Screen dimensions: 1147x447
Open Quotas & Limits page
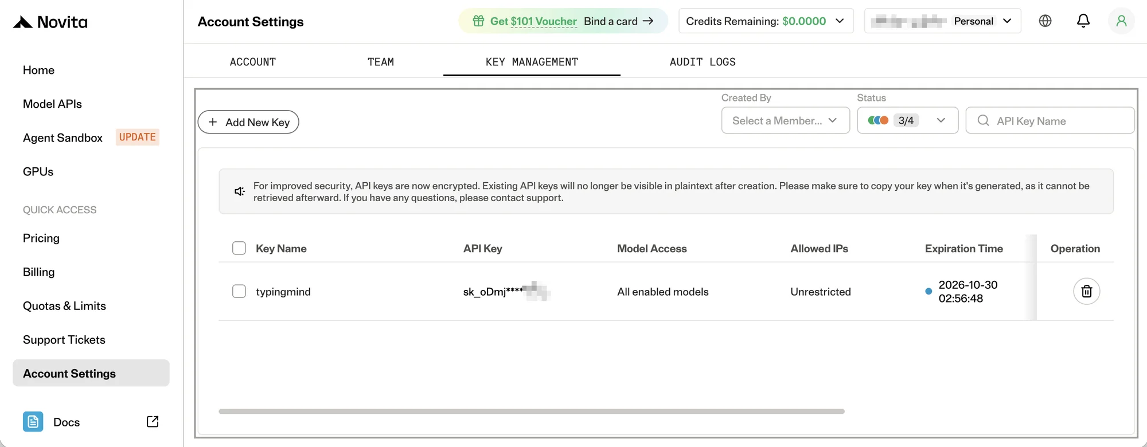[64, 305]
